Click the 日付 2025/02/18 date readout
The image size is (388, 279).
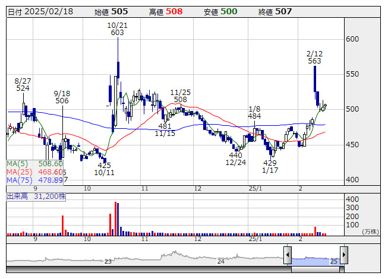click(40, 12)
